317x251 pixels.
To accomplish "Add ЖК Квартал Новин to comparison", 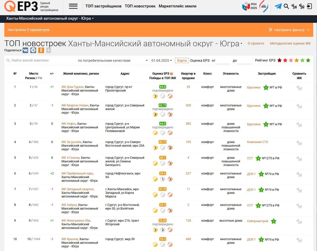I will [x=299, y=107].
